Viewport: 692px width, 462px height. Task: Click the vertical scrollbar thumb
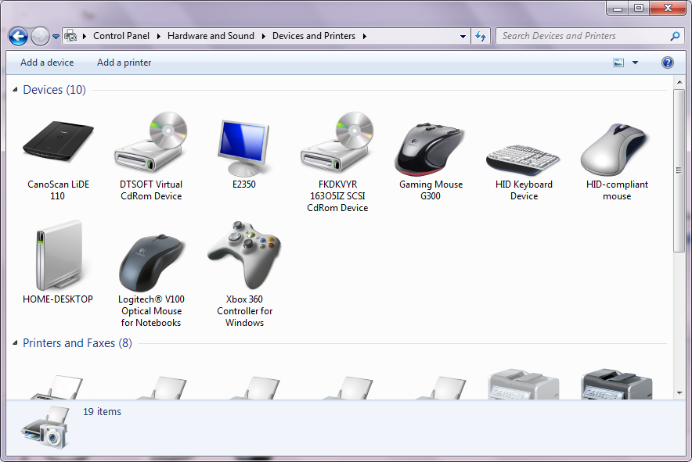click(679, 170)
